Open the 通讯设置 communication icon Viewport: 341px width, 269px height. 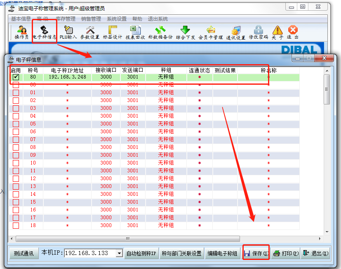click(x=236, y=32)
